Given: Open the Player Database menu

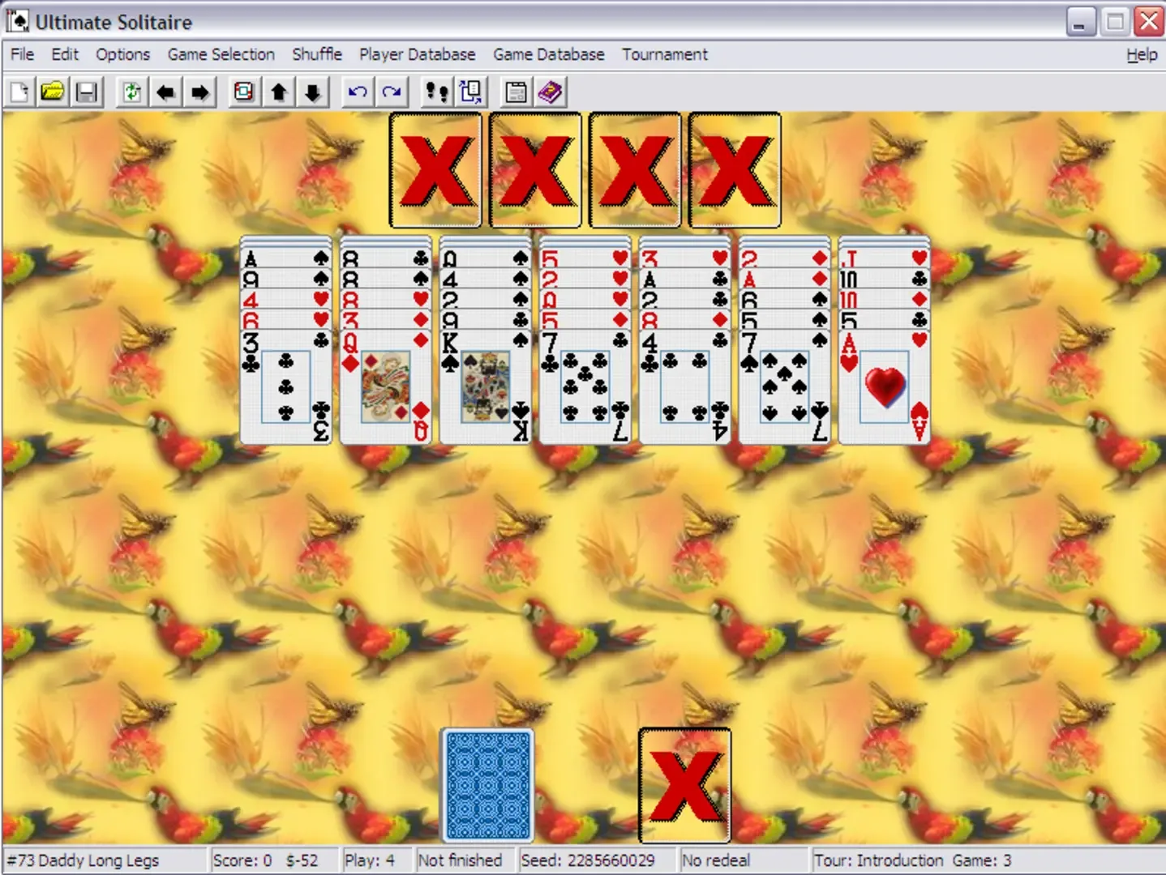Looking at the screenshot, I should click(x=417, y=54).
